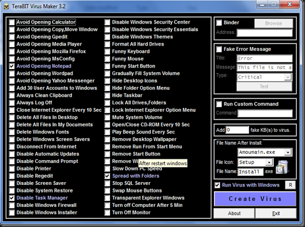
Task: Tick the Funny Mouse checkbox
Action: (108, 59)
